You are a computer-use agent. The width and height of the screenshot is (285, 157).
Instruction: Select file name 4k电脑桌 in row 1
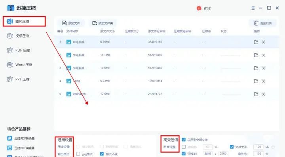(80, 42)
